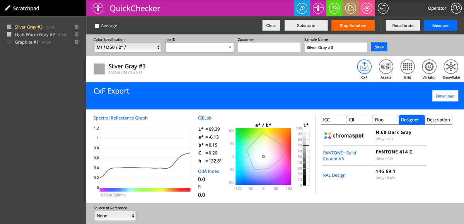
Task: Toggle the Average checkbox
Action: point(97,26)
